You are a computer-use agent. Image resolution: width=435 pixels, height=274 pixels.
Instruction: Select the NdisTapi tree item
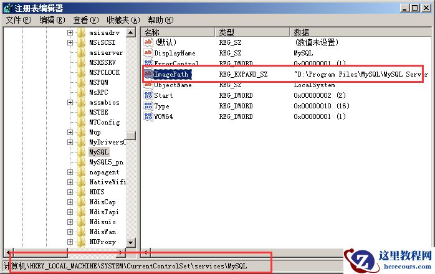point(104,212)
